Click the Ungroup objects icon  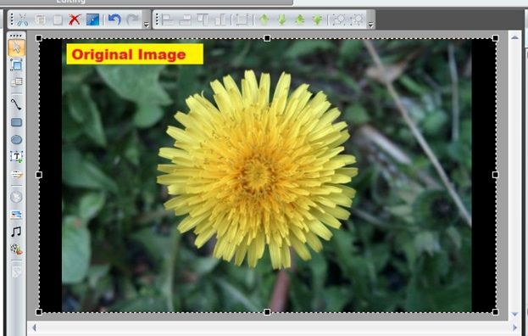[x=357, y=20]
